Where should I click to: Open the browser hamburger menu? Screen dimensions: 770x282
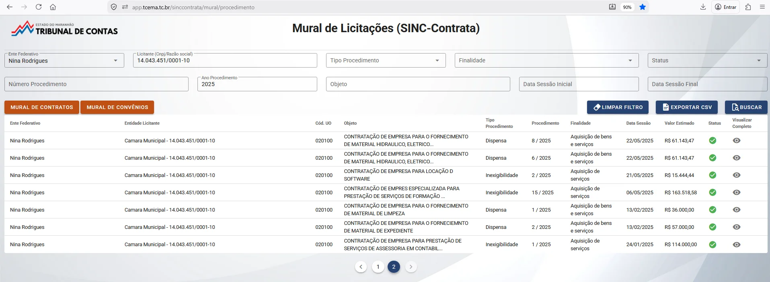[x=762, y=7]
